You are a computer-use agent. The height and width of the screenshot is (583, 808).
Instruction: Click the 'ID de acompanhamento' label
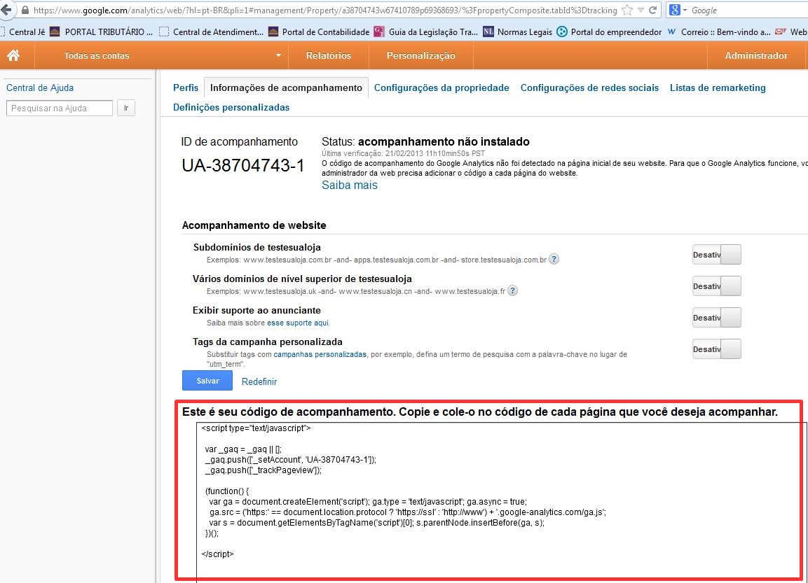coord(239,141)
